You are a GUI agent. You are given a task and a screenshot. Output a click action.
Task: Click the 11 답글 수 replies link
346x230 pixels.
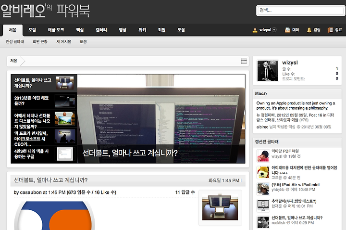[x=185, y=192]
